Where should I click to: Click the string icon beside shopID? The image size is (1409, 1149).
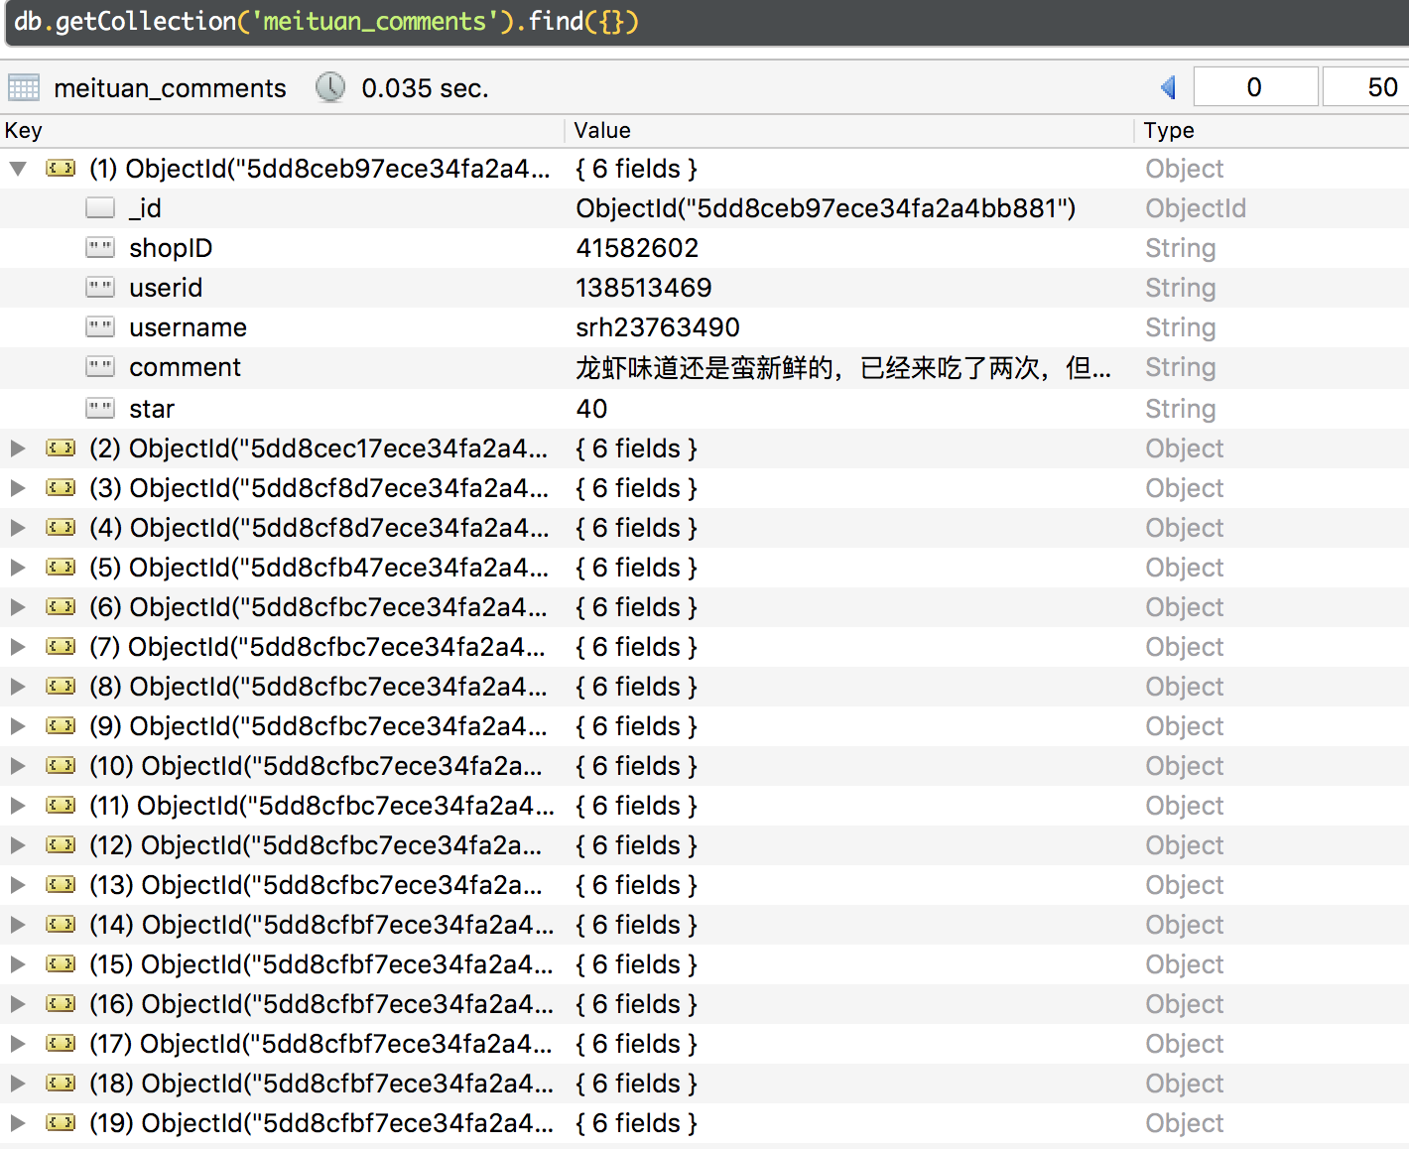pos(100,248)
